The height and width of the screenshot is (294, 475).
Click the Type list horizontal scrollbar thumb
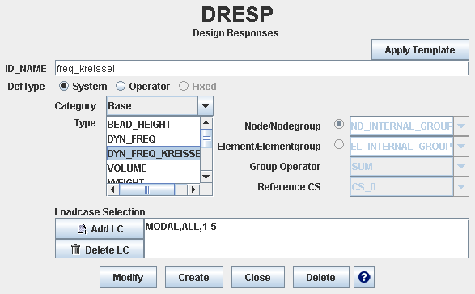(147, 190)
